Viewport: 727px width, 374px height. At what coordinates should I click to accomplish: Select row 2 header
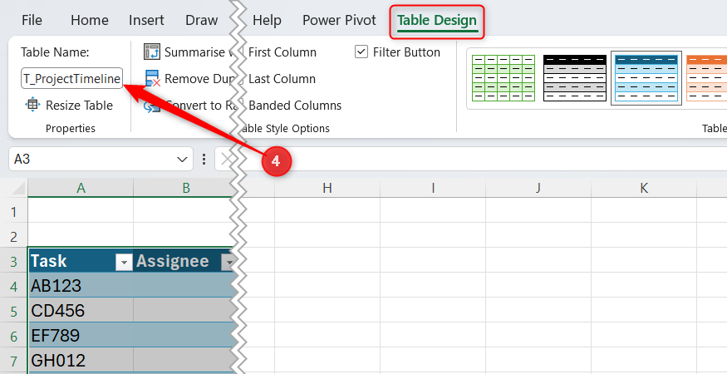pos(14,236)
